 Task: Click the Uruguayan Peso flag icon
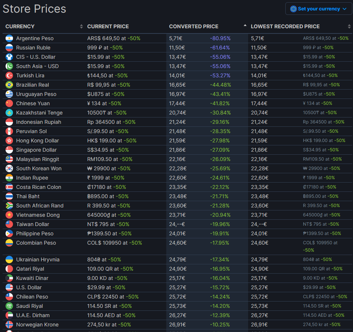[9, 94]
